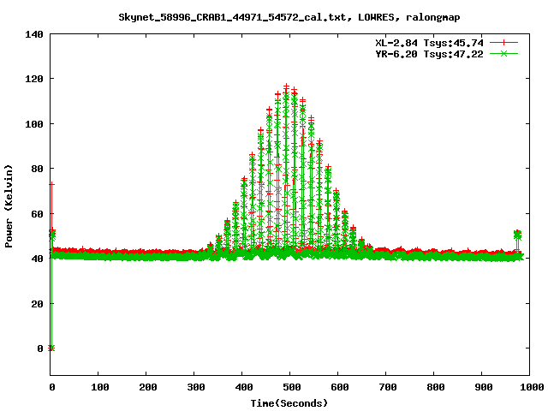Click the 800 x-axis tick label
The height and width of the screenshot is (411, 548).
436,387
